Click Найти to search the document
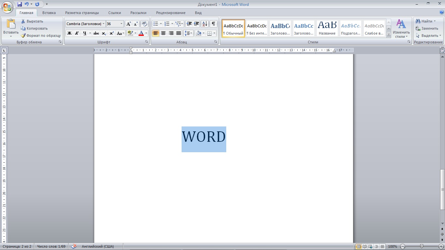445x250 pixels. tap(425, 21)
